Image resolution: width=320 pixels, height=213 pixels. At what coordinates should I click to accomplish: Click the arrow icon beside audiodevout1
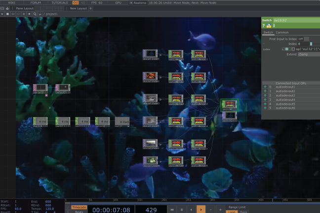pos(264,87)
